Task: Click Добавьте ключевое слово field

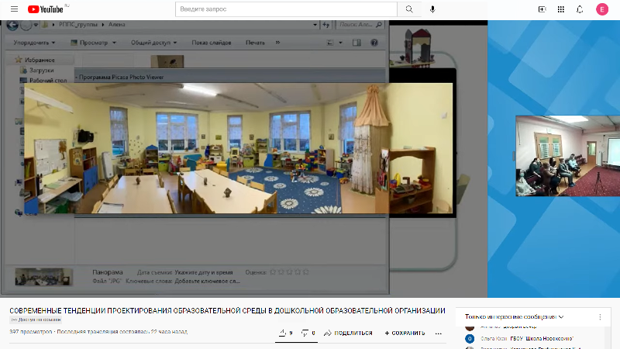Action: 207,282
